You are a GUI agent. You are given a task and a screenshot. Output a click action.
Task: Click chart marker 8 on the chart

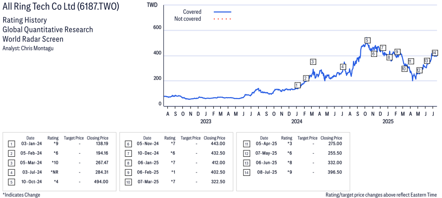click(389, 57)
